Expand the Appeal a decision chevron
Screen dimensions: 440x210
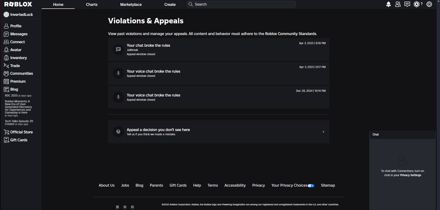coord(323,132)
